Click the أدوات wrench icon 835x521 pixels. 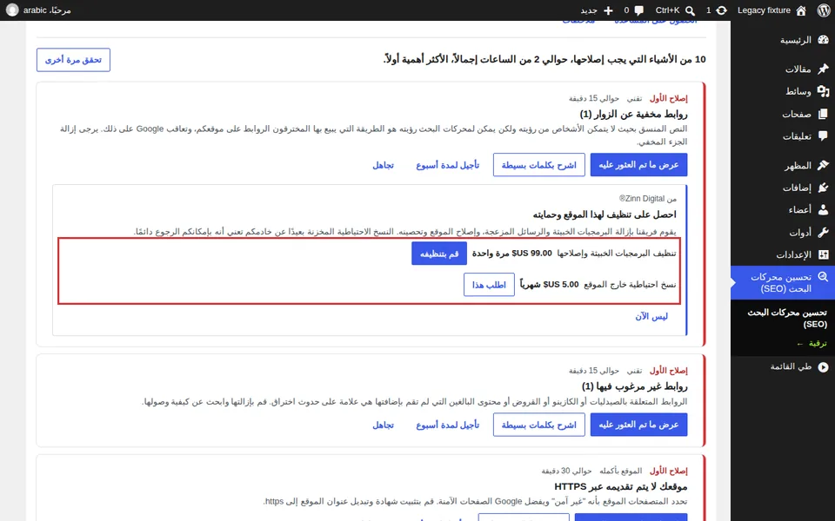point(824,233)
